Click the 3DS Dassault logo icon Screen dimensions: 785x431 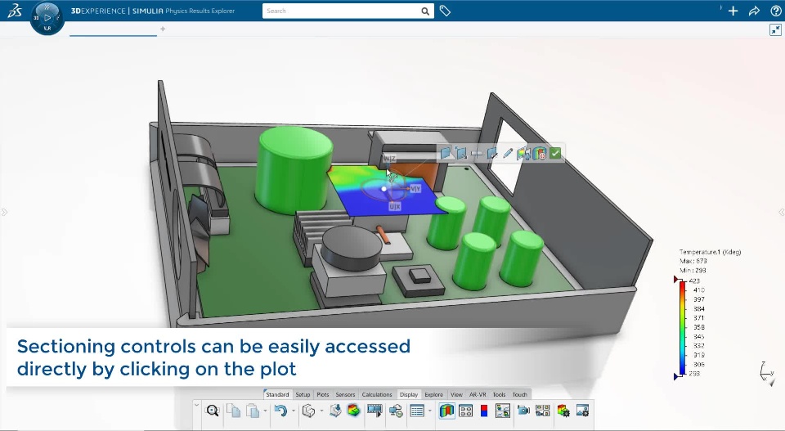point(15,11)
